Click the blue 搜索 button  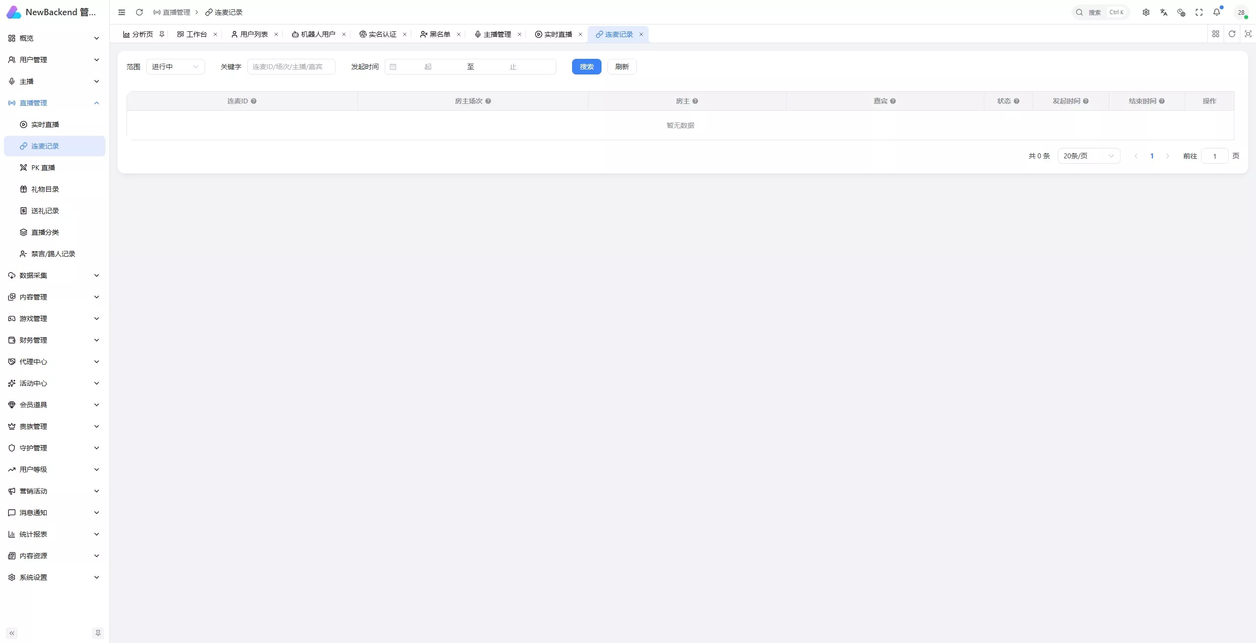pyautogui.click(x=587, y=67)
